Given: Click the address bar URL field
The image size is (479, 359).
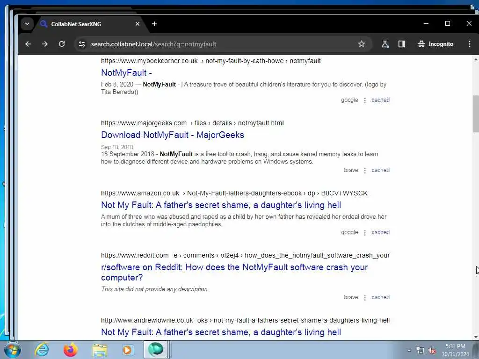Looking at the screenshot, I should (223, 44).
